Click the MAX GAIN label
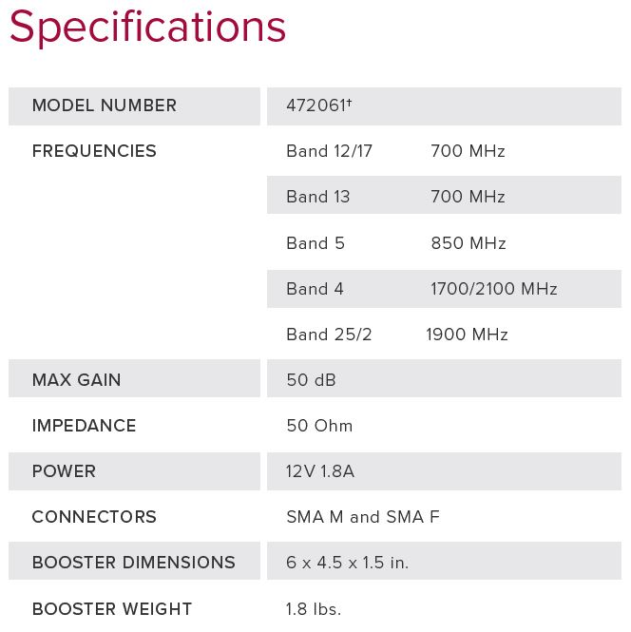 (77, 380)
